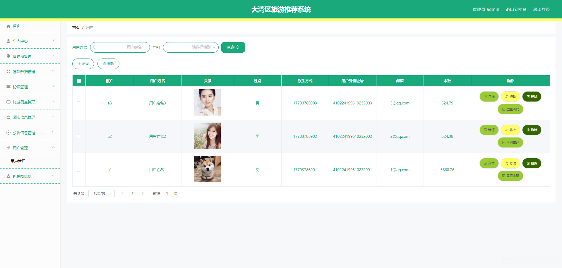The width and height of the screenshot is (562, 268).
Task: Go to the previous page arrow
Action: tap(122, 193)
